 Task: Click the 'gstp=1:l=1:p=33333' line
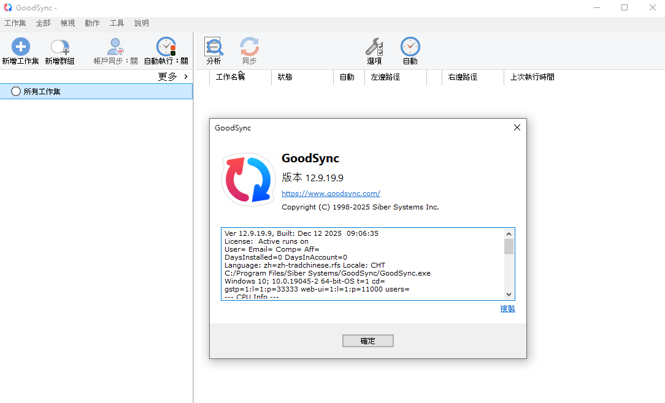(317, 289)
